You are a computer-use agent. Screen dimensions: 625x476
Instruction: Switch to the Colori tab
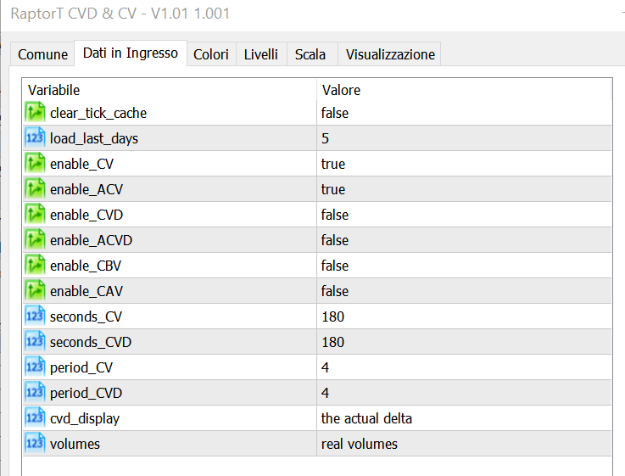(x=211, y=54)
